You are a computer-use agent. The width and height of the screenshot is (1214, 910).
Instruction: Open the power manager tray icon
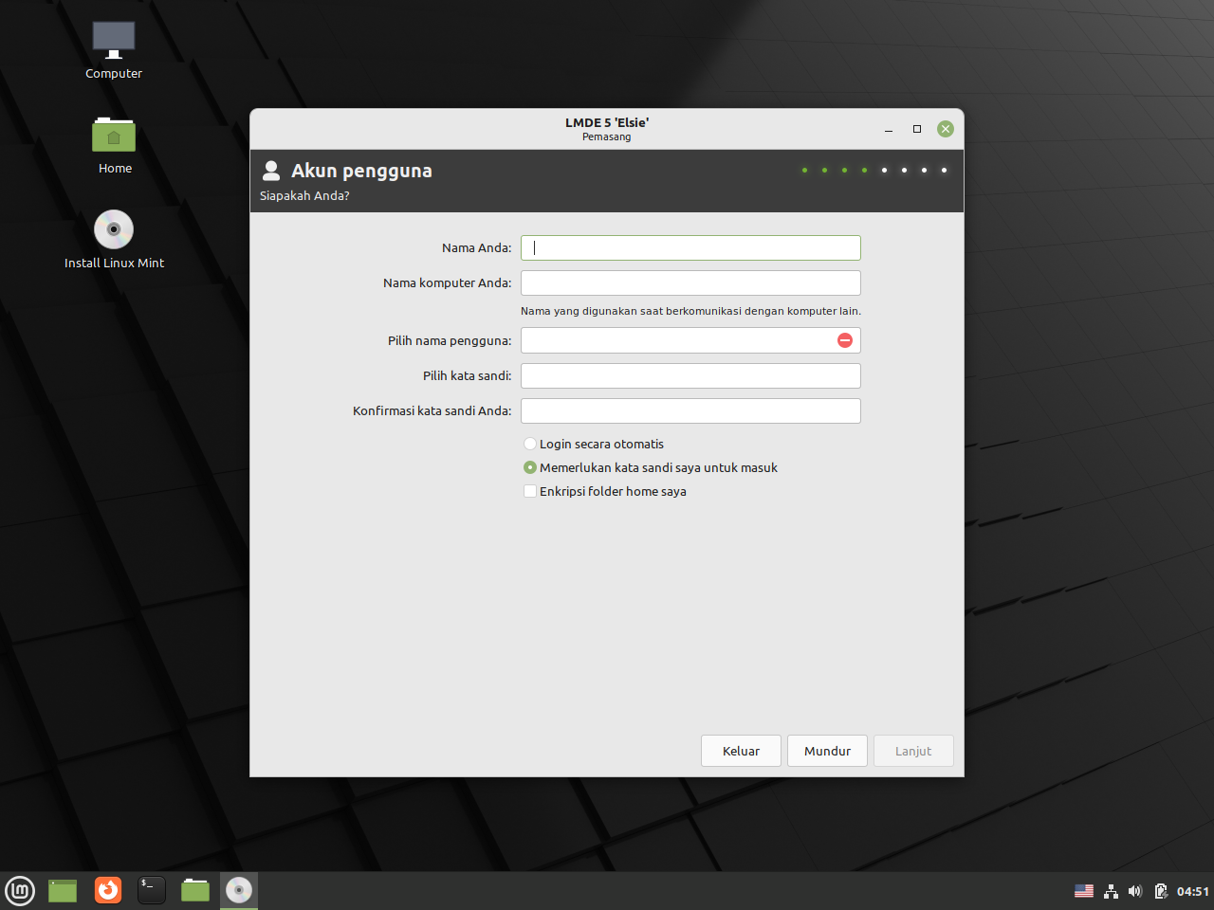coord(1161,891)
